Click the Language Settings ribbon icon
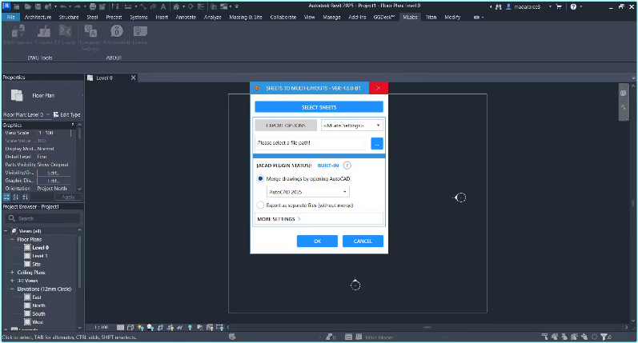 (x=90, y=31)
